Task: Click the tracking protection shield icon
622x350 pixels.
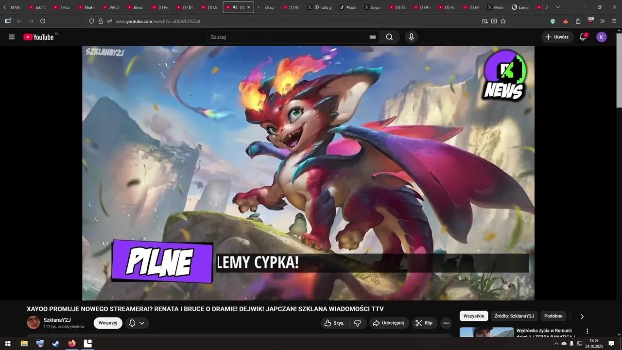Action: coord(91,21)
